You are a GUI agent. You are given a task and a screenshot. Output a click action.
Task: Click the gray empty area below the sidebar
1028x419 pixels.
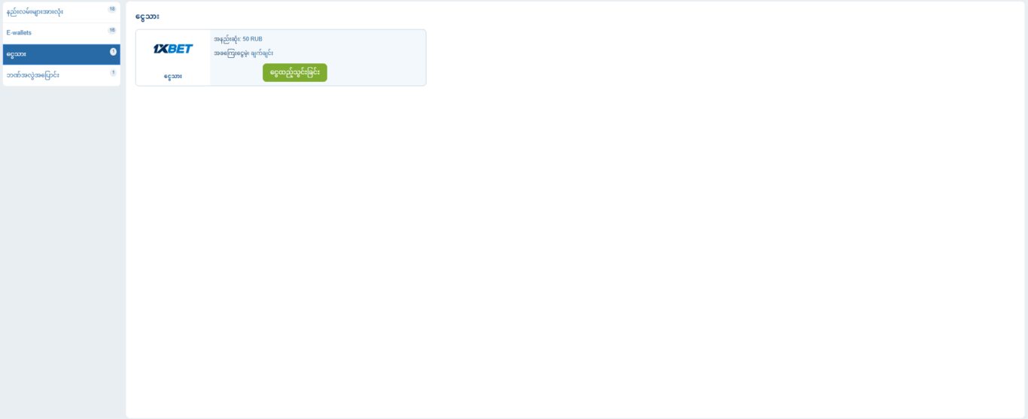click(x=60, y=248)
